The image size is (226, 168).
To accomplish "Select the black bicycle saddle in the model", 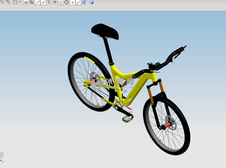I will 105,31.
